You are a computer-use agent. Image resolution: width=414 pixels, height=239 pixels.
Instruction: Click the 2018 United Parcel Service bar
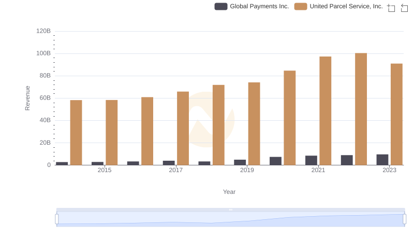[218, 125]
